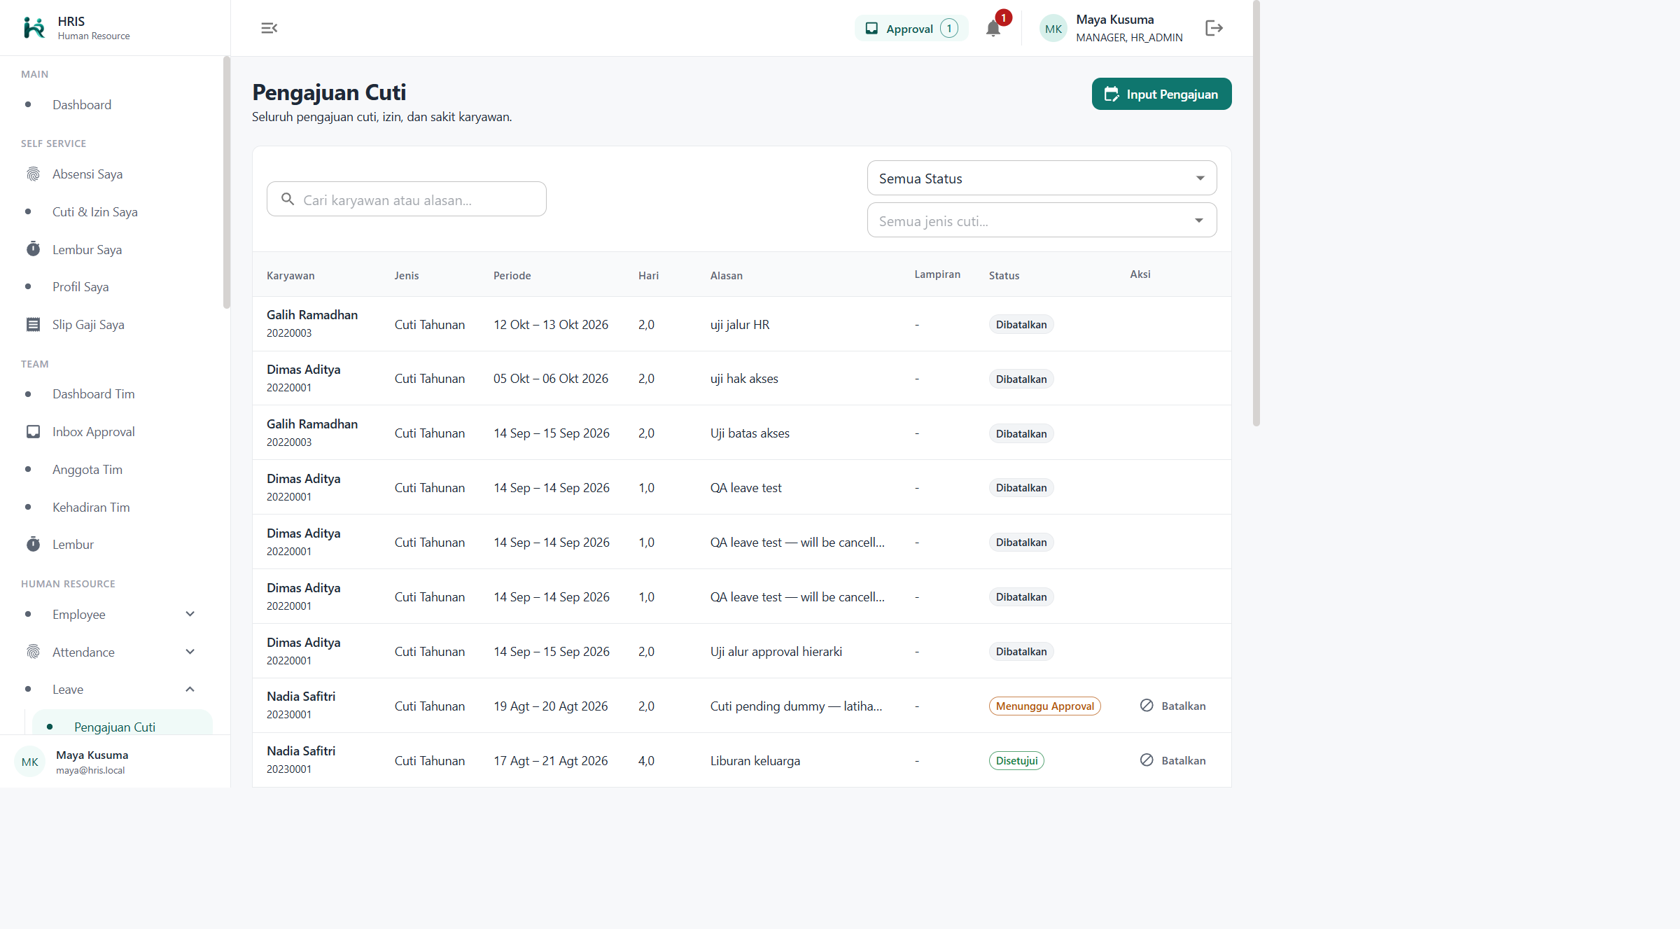The height and width of the screenshot is (929, 1680).
Task: Click Periode column header
Action: [512, 276]
